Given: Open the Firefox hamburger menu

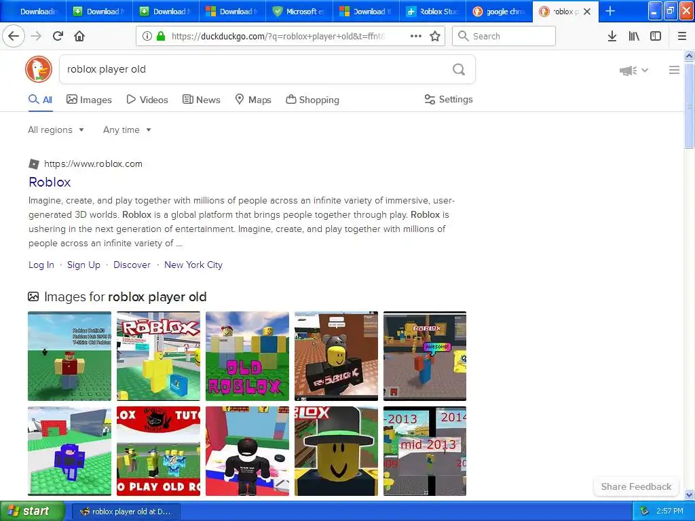Looking at the screenshot, I should click(x=682, y=36).
